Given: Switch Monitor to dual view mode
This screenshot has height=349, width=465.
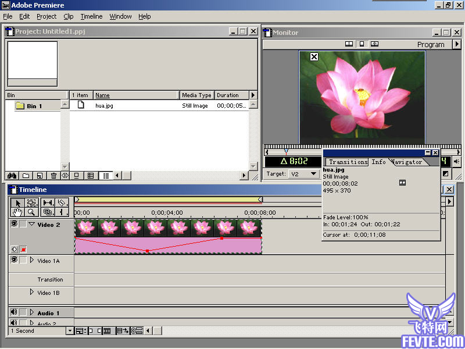Looking at the screenshot, I should (x=349, y=44).
